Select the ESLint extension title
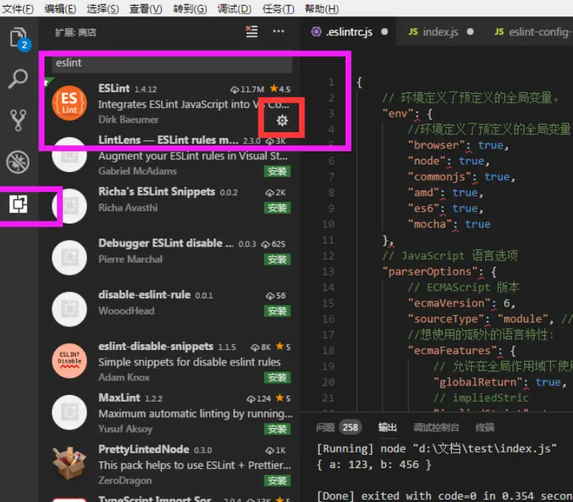 (114, 89)
